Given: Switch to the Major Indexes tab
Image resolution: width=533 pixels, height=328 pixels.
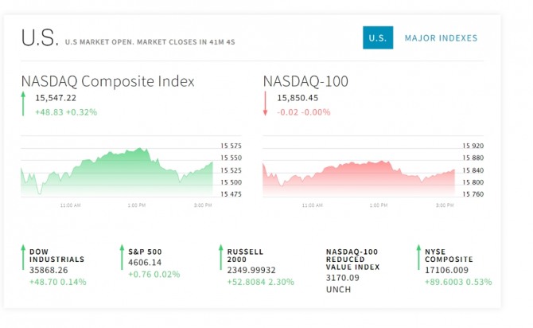Looking at the screenshot, I should coord(442,37).
